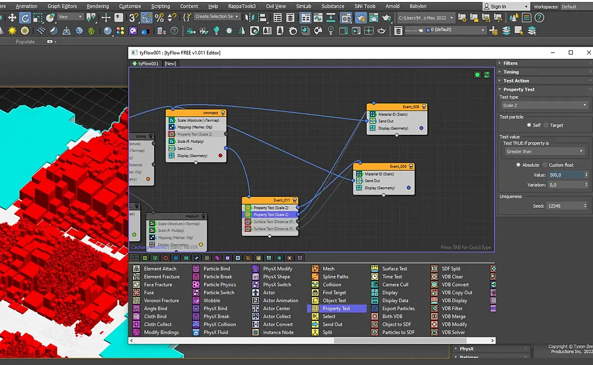This screenshot has width=593, height=365.
Task: Select the Camera Cull operator icon
Action: [374, 285]
